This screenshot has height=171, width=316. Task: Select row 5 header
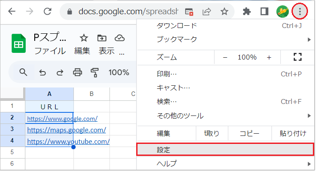12,152
